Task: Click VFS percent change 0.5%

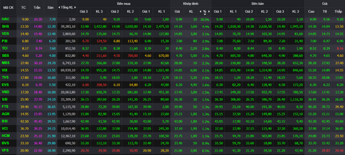Action: 206,150
